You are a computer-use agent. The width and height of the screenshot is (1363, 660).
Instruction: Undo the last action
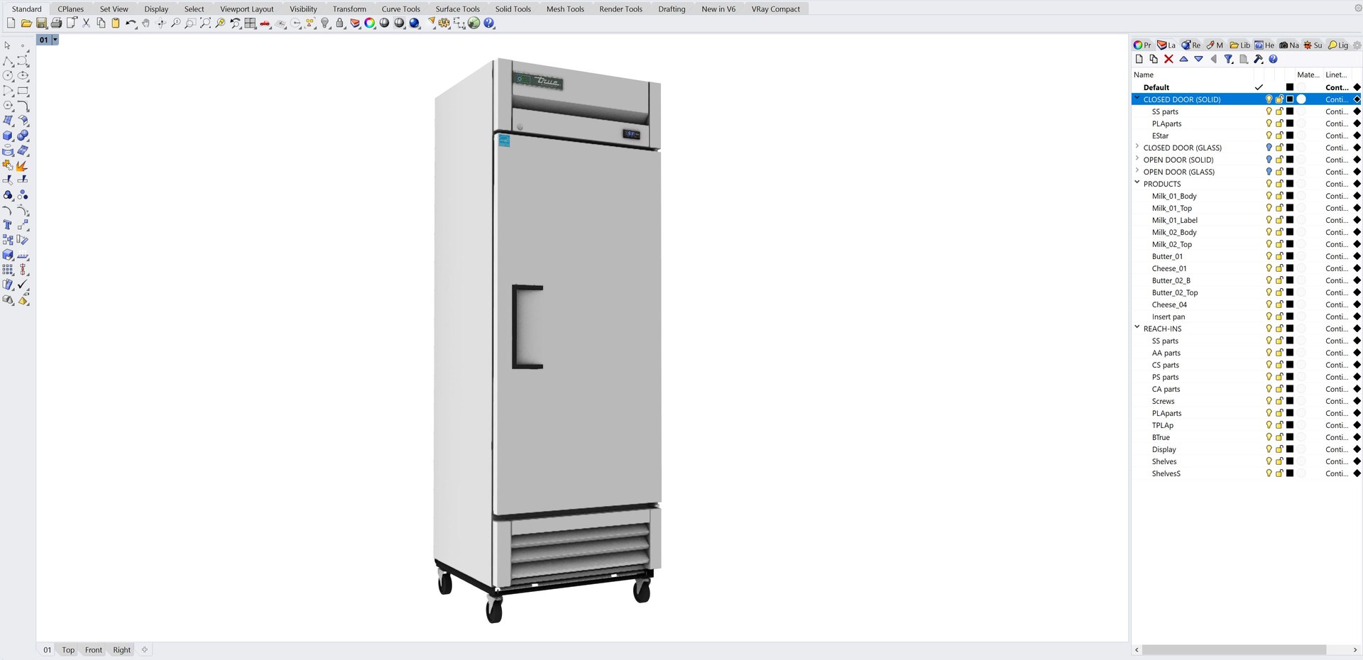pyautogui.click(x=131, y=23)
